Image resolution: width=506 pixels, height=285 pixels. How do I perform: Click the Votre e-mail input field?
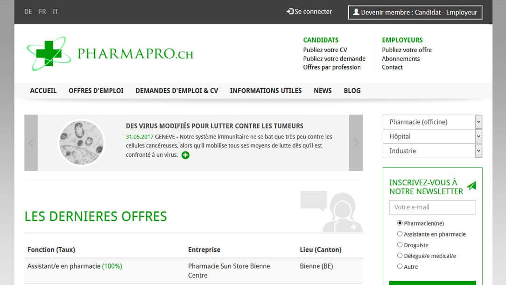click(x=432, y=207)
